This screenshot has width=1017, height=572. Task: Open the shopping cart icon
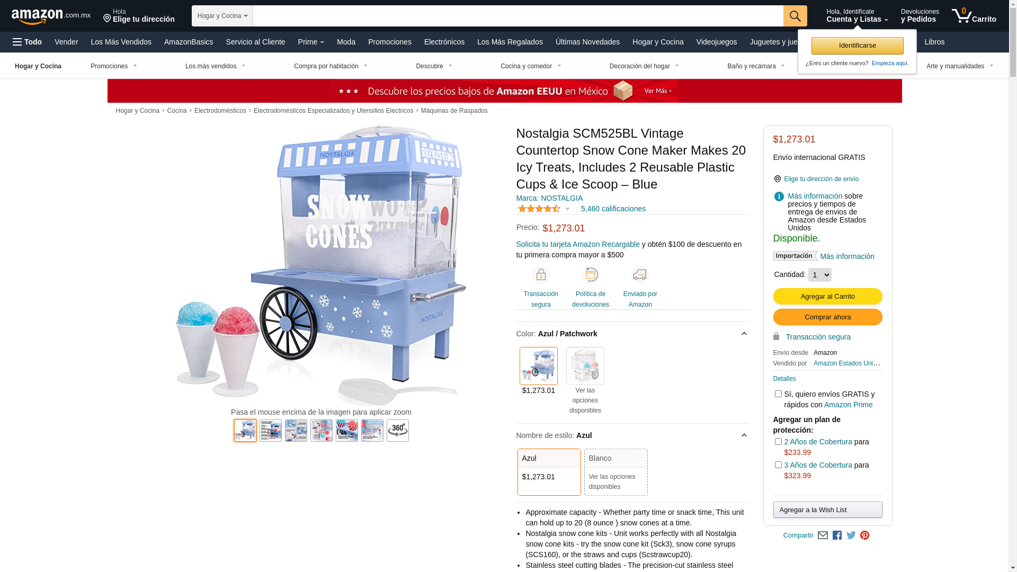point(974,16)
